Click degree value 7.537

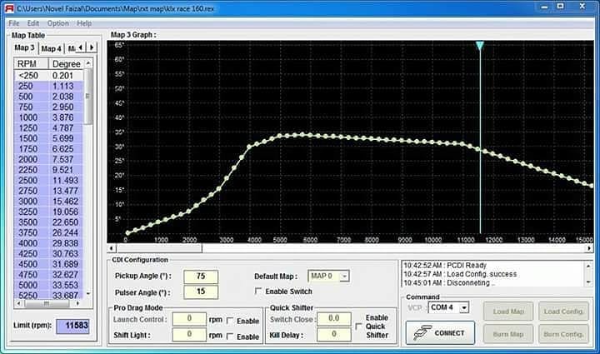[62, 159]
